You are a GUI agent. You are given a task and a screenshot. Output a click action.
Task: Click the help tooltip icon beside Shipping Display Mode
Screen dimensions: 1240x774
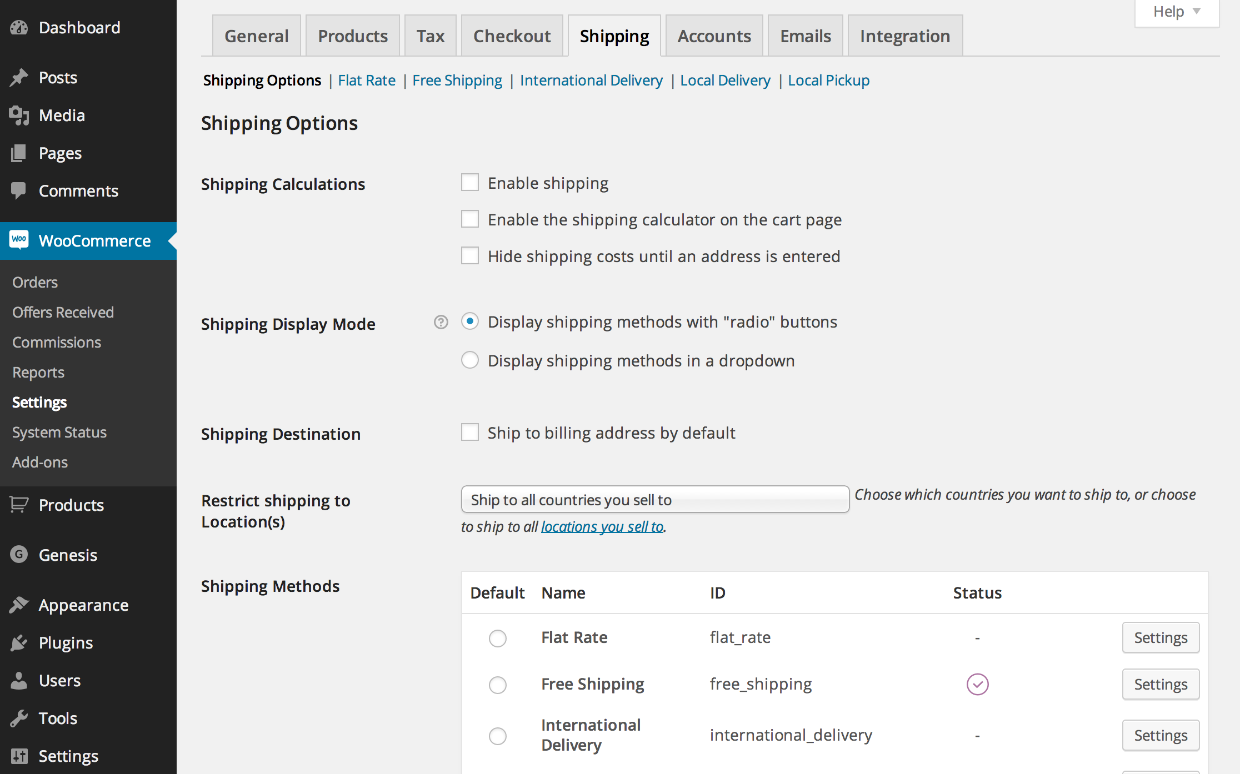[x=441, y=323]
